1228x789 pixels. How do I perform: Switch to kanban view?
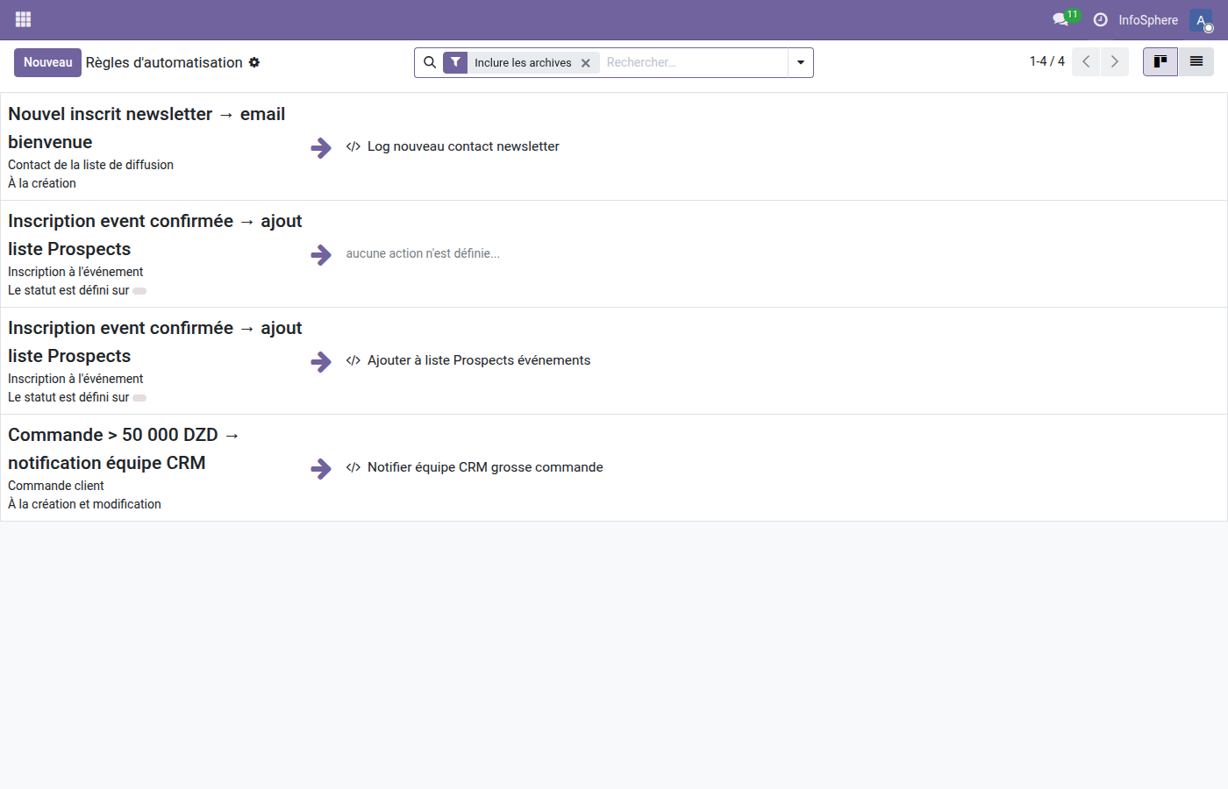1160,61
